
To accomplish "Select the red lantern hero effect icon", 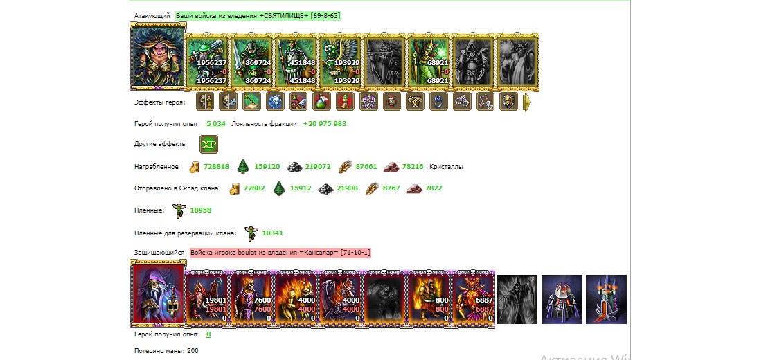I will [392, 102].
